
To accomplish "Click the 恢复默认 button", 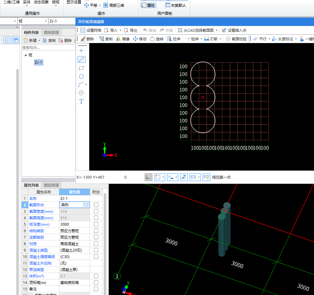I will click(175, 6).
